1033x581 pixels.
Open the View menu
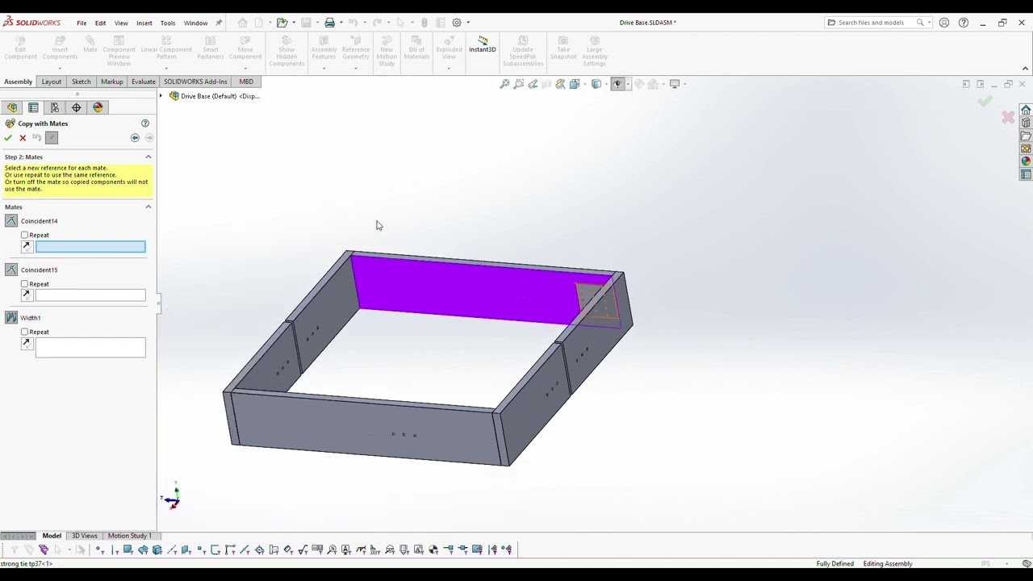pyautogui.click(x=121, y=23)
